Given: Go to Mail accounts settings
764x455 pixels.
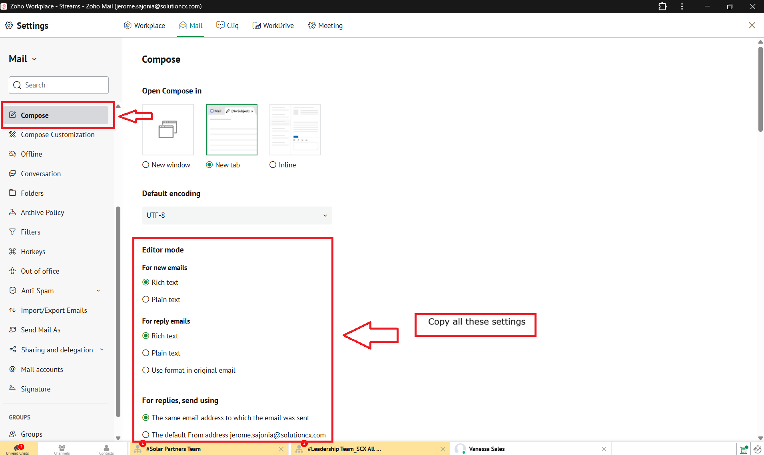Looking at the screenshot, I should click(x=42, y=370).
